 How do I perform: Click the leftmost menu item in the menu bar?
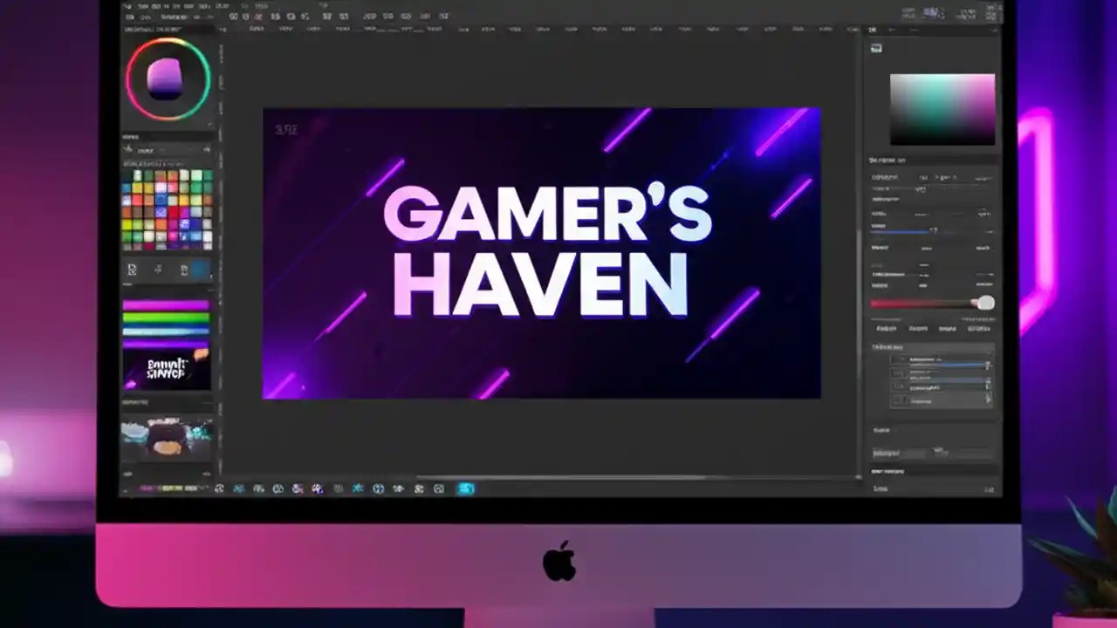click(127, 5)
